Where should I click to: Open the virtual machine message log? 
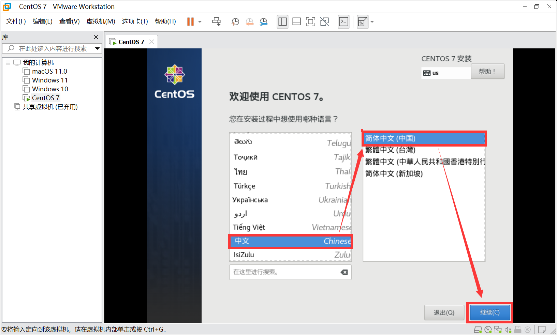click(542, 329)
